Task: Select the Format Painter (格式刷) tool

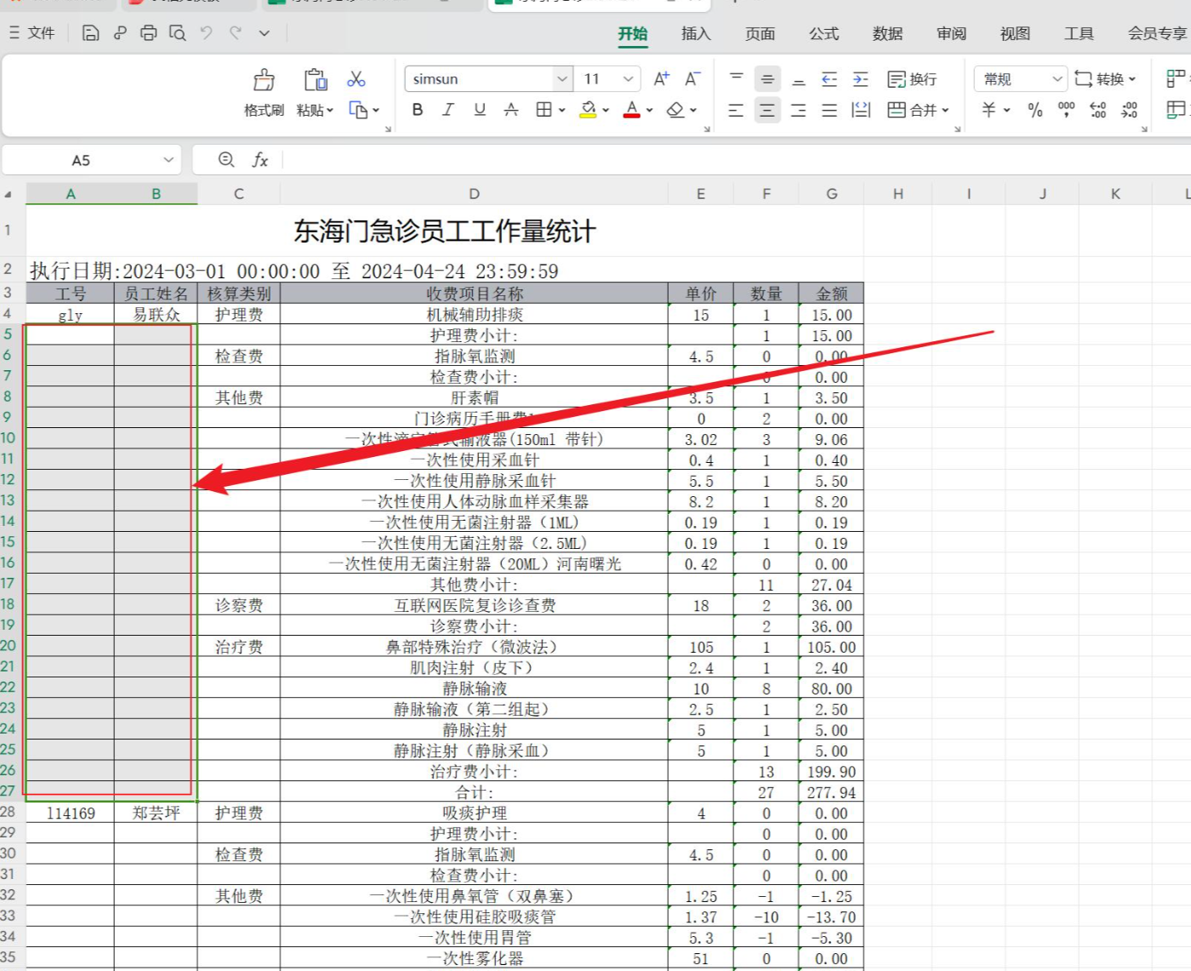Action: tap(264, 92)
